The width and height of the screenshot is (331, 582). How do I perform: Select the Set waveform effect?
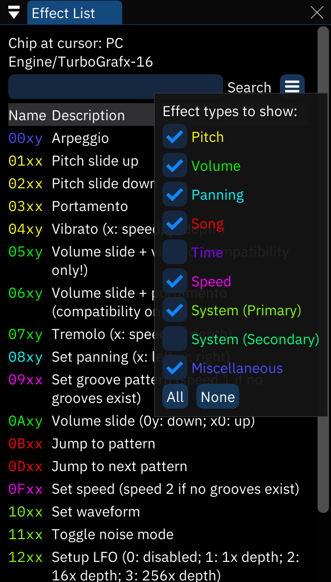click(x=95, y=511)
